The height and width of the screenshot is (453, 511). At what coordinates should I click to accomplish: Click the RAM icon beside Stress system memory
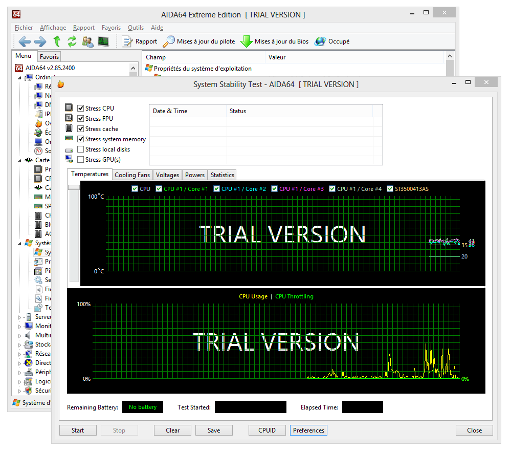(69, 138)
